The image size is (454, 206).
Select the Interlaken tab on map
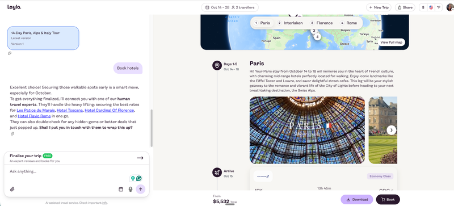290,23
